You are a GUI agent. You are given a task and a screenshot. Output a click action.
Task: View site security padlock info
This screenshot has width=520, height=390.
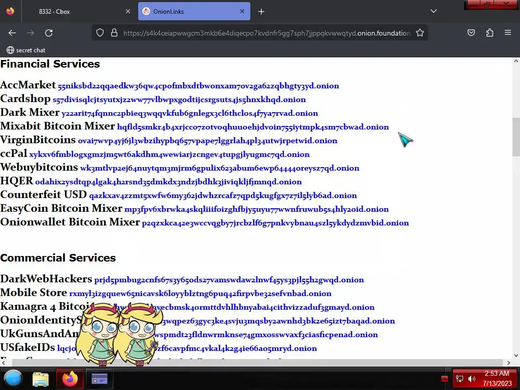114,33
